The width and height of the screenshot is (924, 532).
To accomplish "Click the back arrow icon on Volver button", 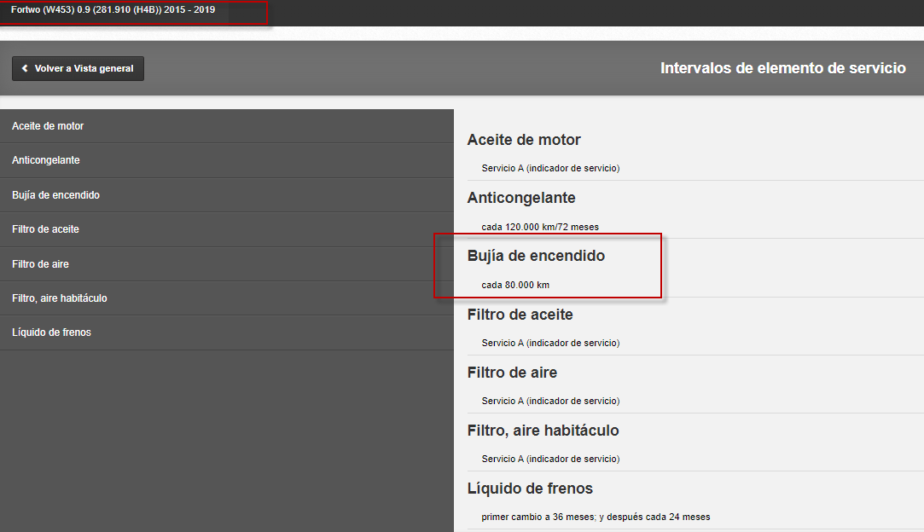I will click(x=25, y=68).
